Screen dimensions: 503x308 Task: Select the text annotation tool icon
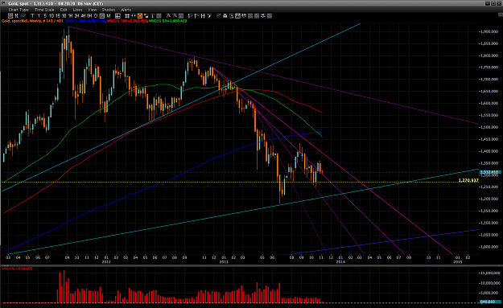[152, 16]
